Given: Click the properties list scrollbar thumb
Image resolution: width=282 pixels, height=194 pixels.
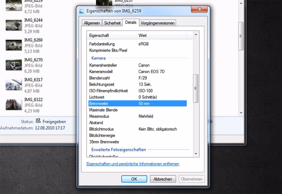Looking at the screenshot, I should (x=196, y=89).
